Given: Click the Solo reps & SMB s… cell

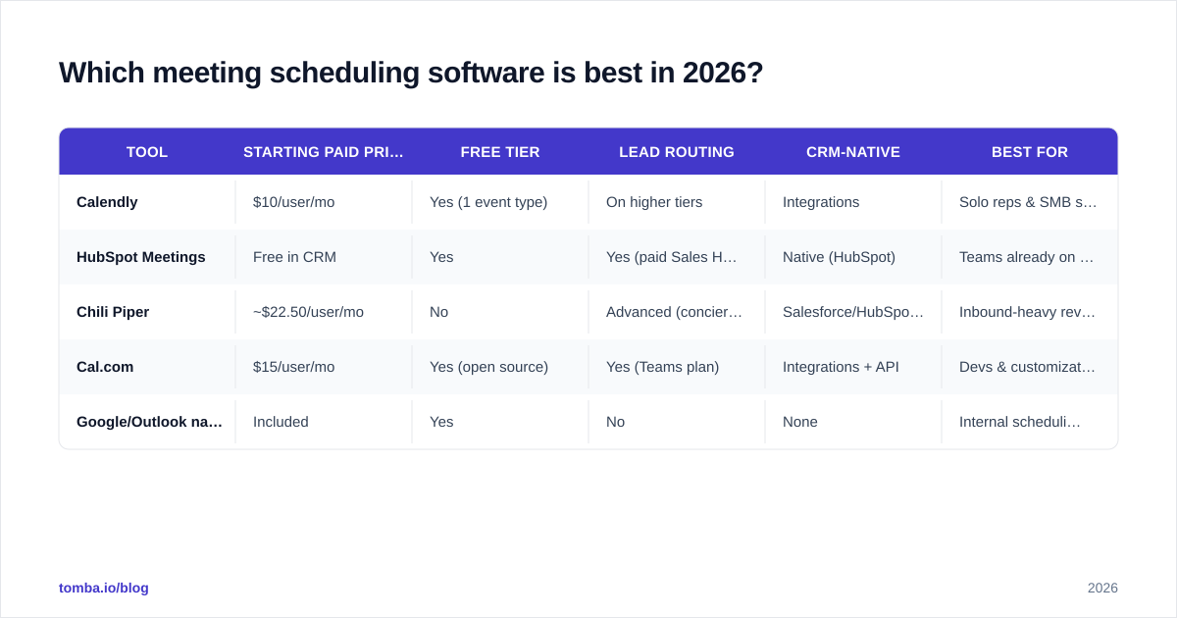Looking at the screenshot, I should (x=1028, y=202).
